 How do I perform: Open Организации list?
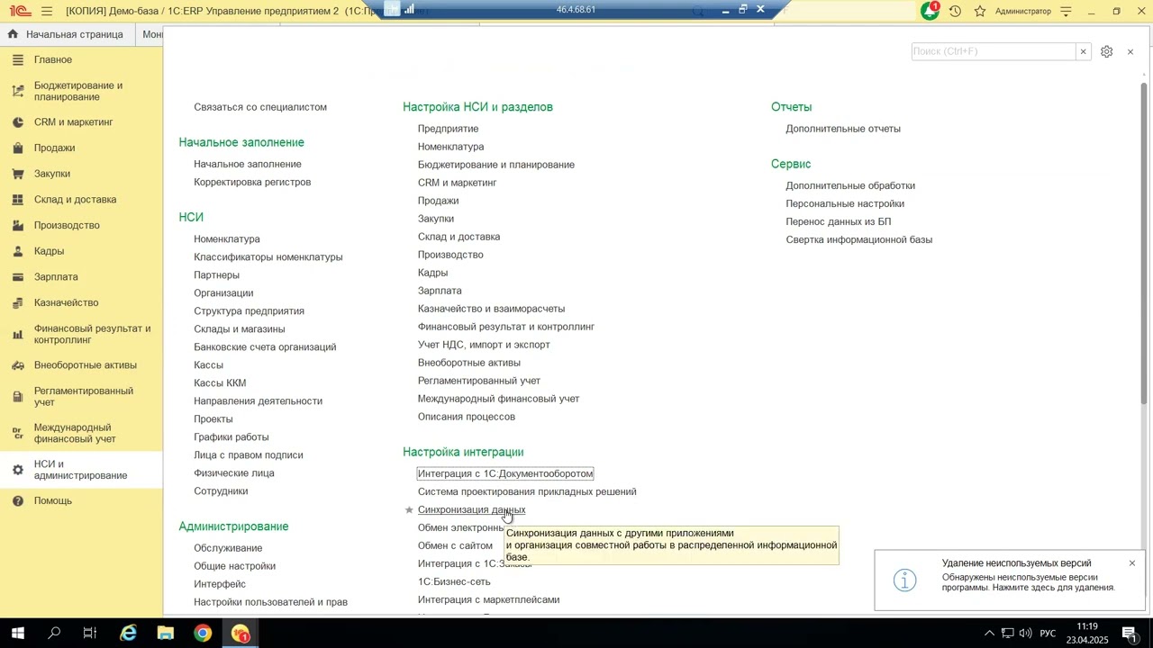[223, 293]
